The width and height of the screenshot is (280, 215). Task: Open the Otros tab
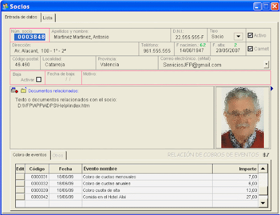[58, 155]
